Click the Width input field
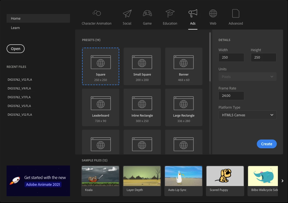 [x=231, y=57]
